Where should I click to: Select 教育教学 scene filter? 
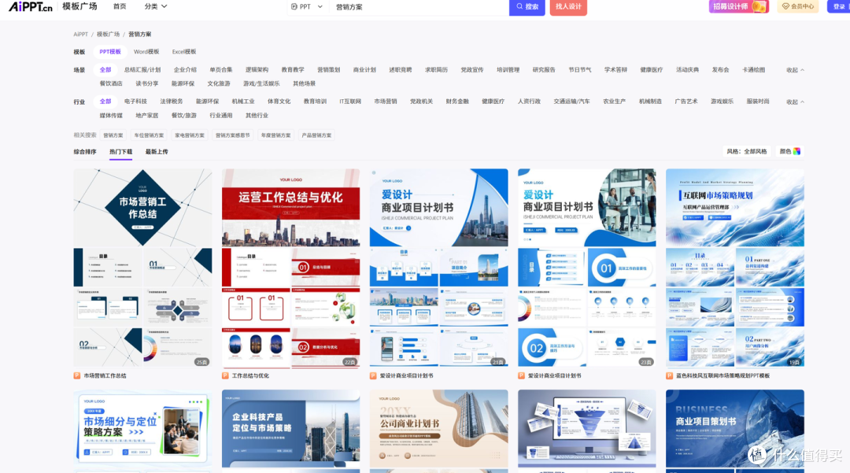[x=293, y=70]
